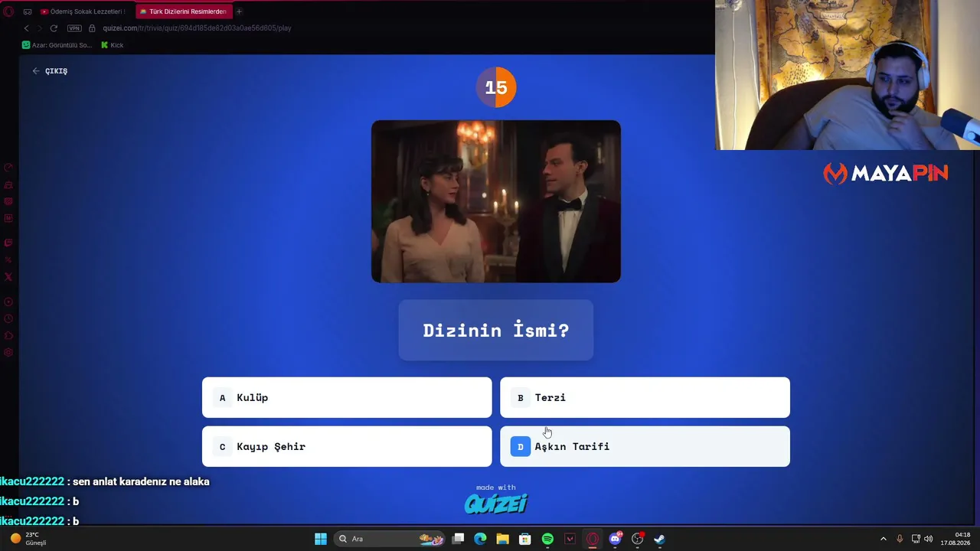Open GX Control speedometer icon in sidebar

[8, 168]
